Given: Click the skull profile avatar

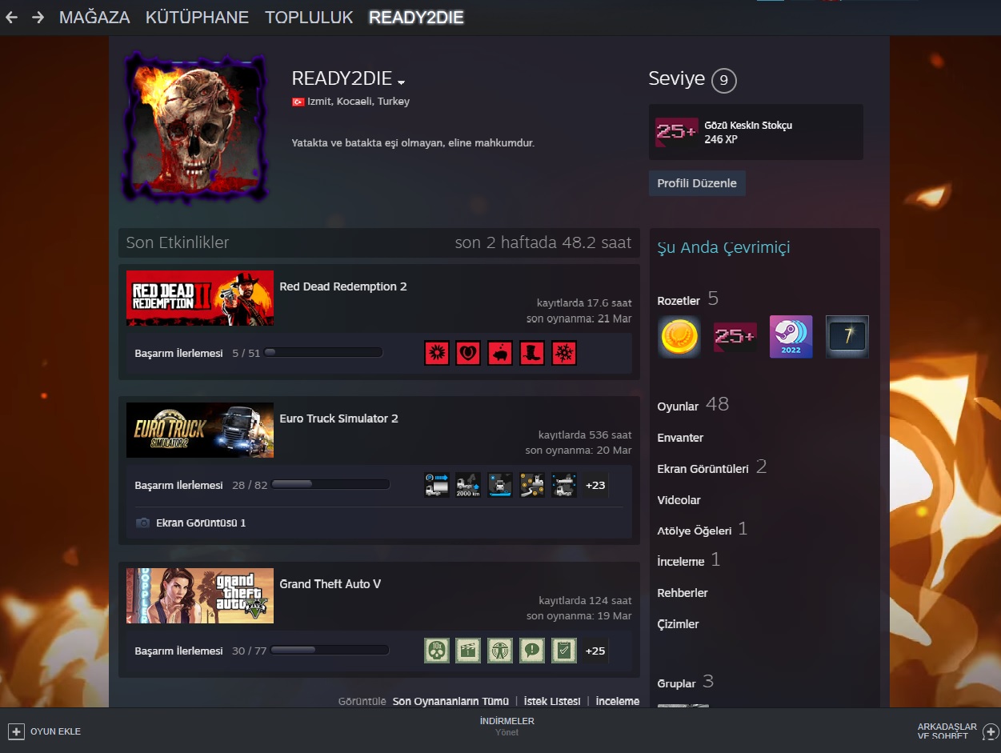Looking at the screenshot, I should click(196, 128).
